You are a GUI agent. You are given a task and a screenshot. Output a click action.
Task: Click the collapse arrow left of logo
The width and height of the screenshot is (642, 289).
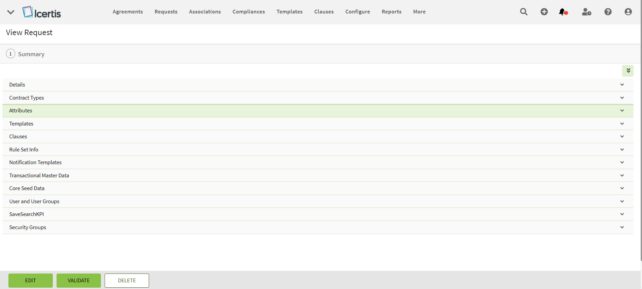click(11, 12)
